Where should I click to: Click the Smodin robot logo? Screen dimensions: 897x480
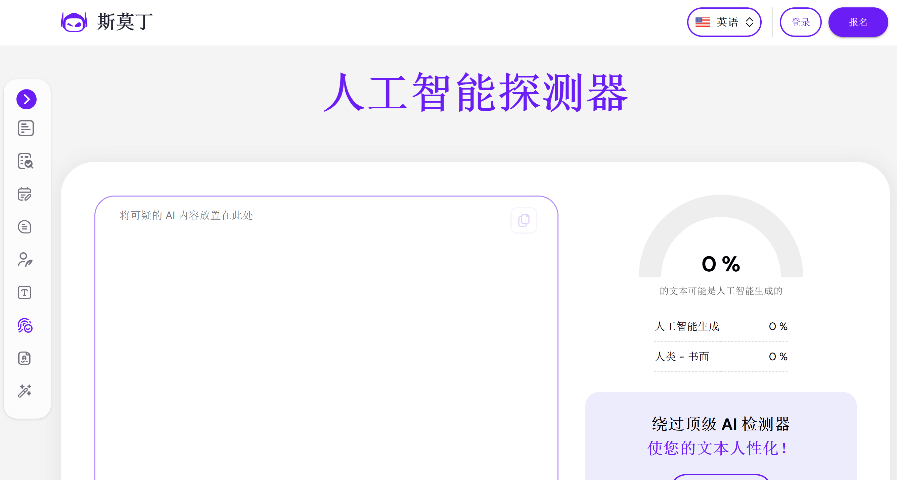pyautogui.click(x=74, y=22)
